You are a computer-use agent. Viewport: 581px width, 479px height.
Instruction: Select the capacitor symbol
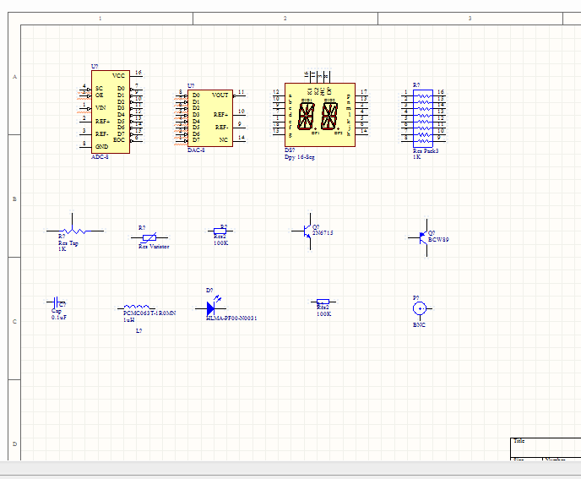[x=56, y=302]
